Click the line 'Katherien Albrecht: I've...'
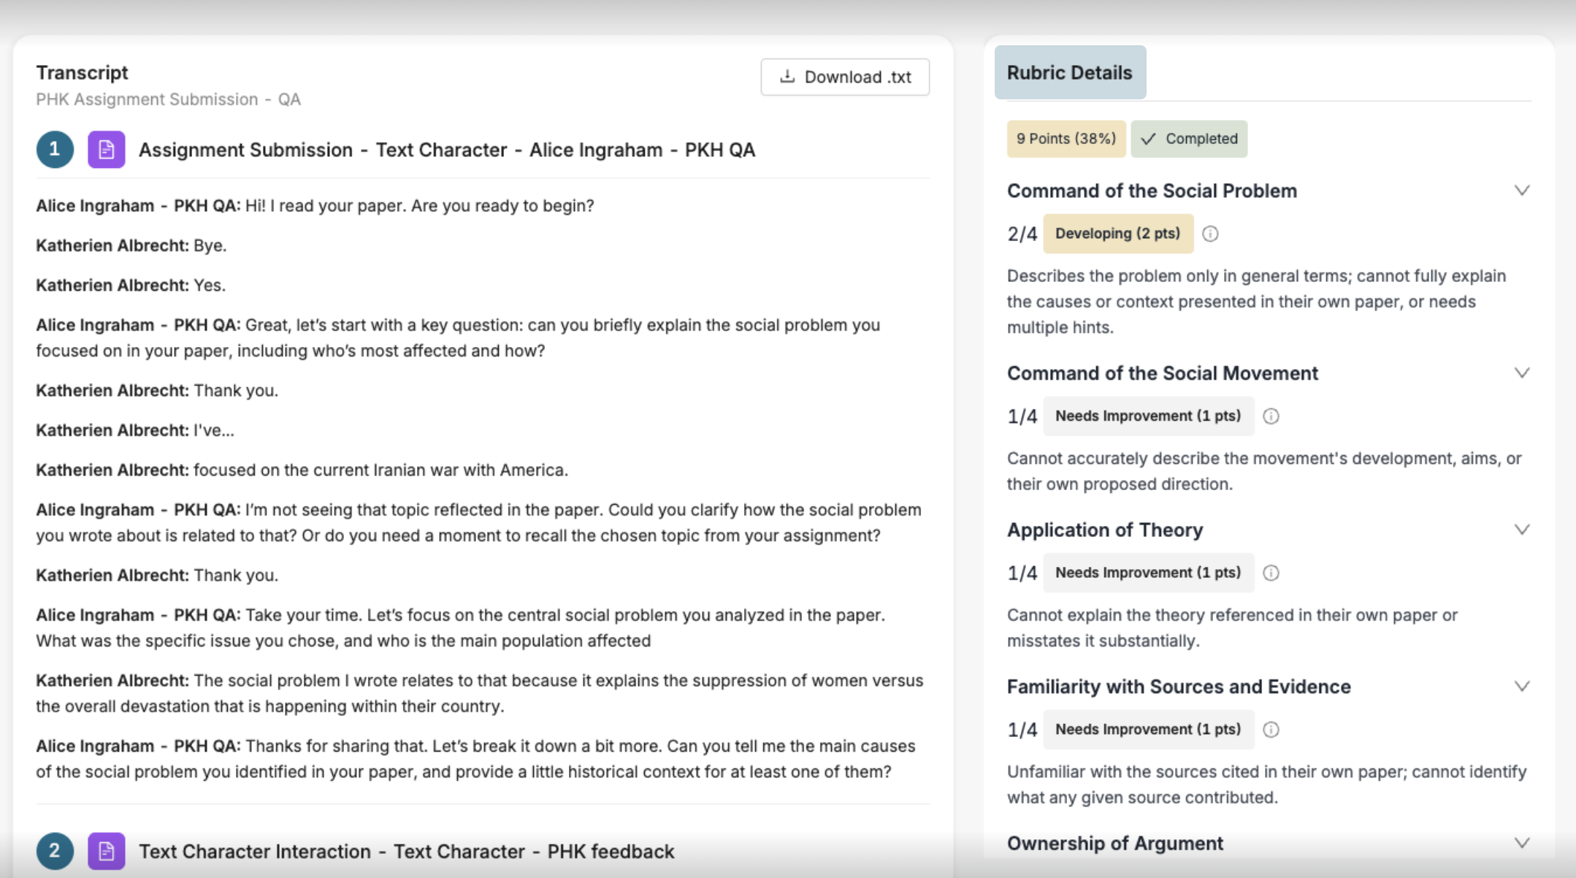The width and height of the screenshot is (1576, 878). pyautogui.click(x=135, y=430)
